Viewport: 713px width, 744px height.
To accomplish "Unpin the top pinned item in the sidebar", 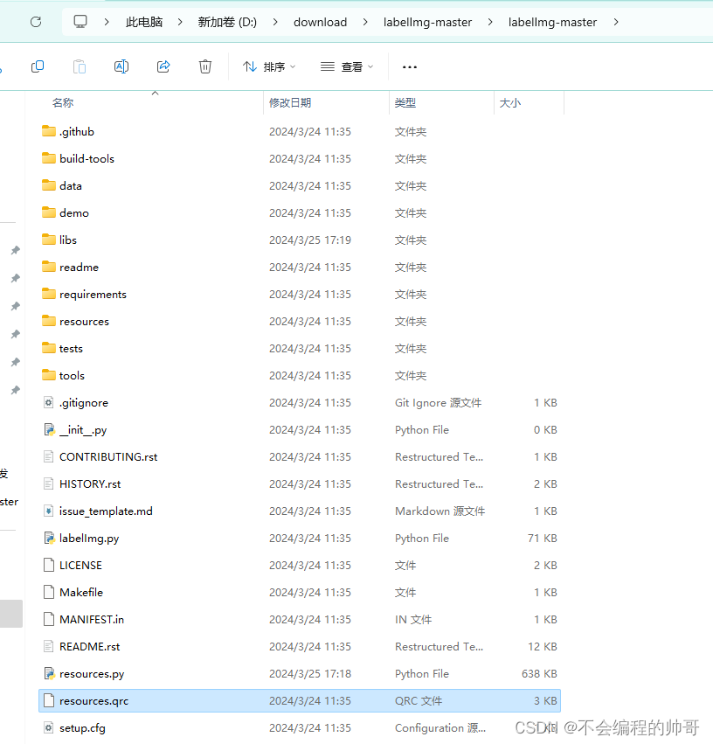I will pos(14,249).
